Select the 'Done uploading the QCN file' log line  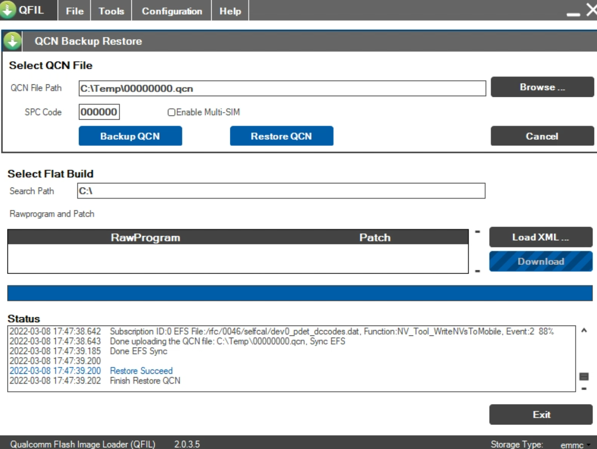pos(177,341)
